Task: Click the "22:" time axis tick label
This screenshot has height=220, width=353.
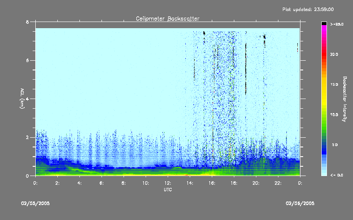Action: 278,183
